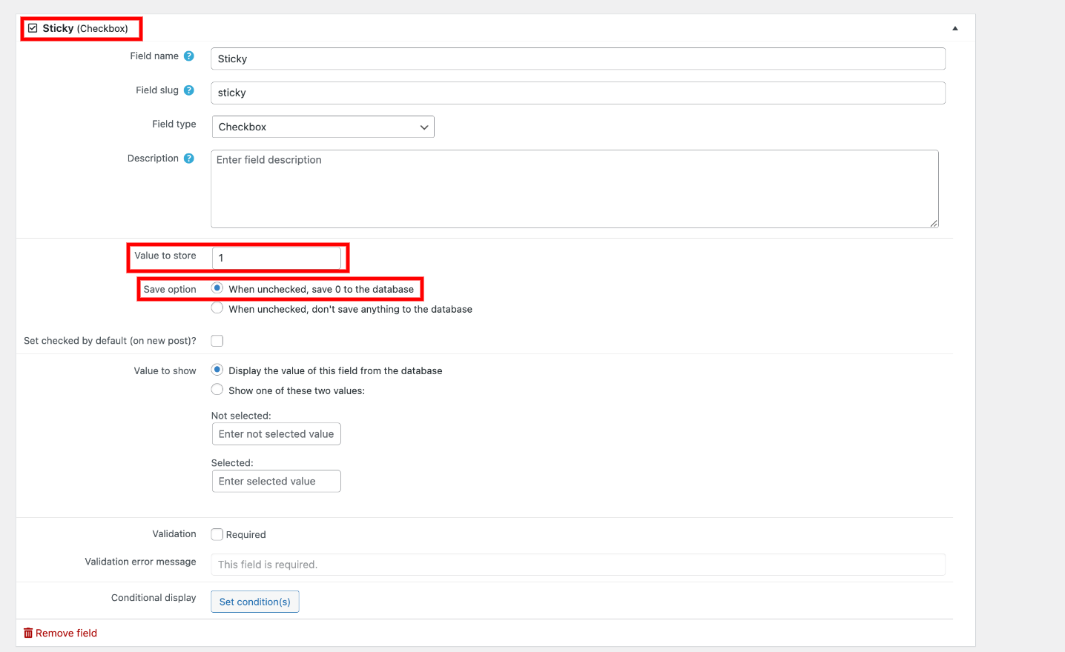
Task: Click the resize handle of Description textarea
Action: [x=934, y=222]
